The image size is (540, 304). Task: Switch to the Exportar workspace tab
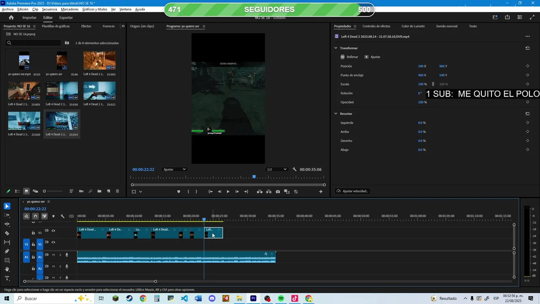tap(66, 18)
